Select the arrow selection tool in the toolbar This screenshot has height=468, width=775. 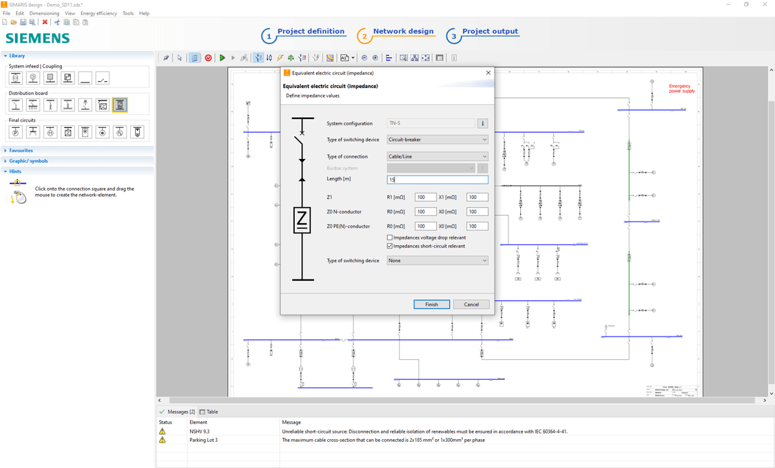[180, 58]
